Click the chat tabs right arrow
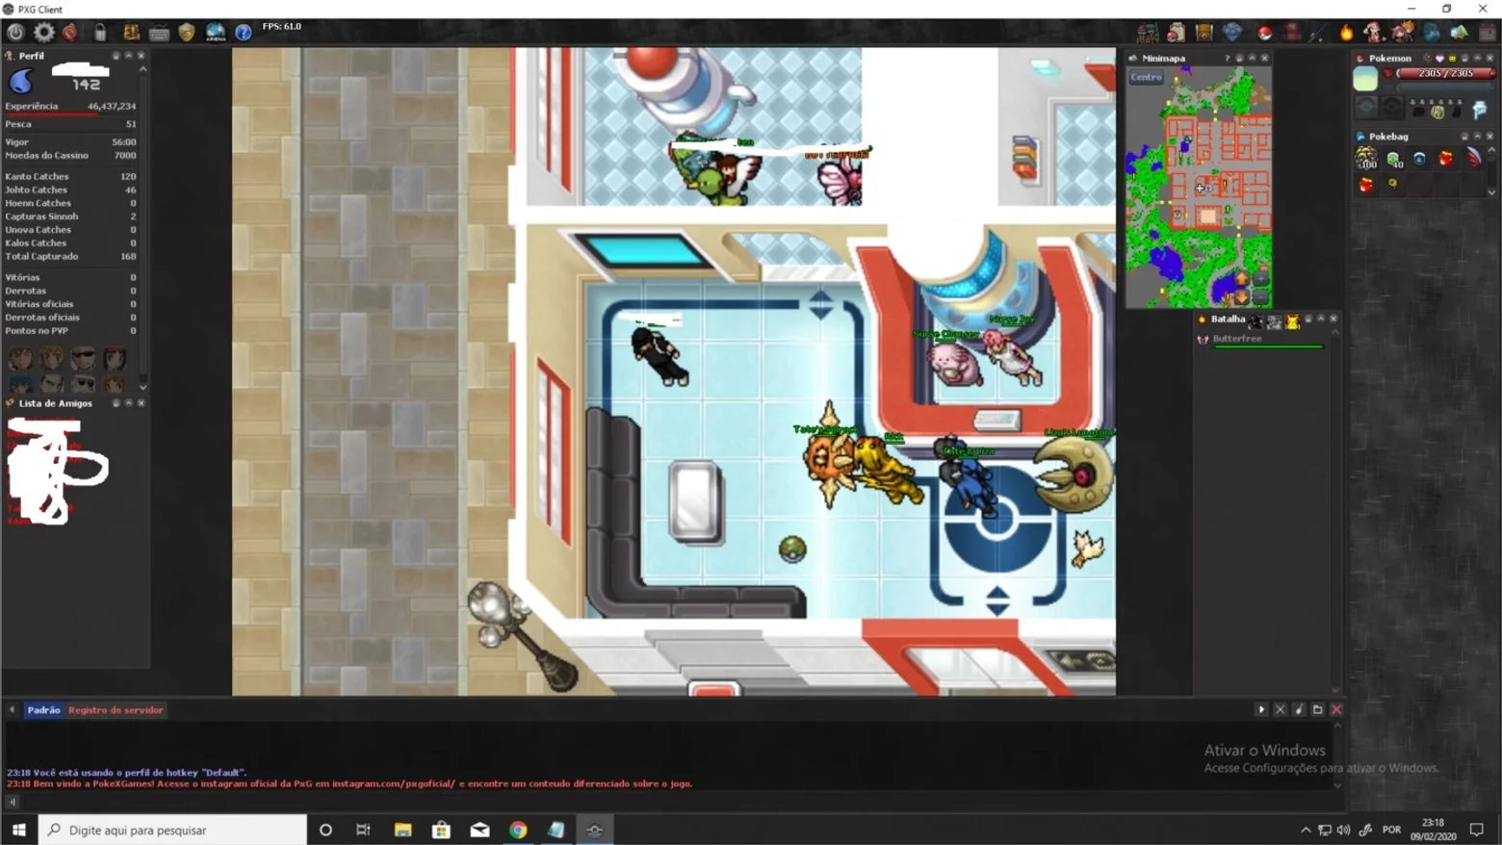The width and height of the screenshot is (1502, 845). 1261,710
